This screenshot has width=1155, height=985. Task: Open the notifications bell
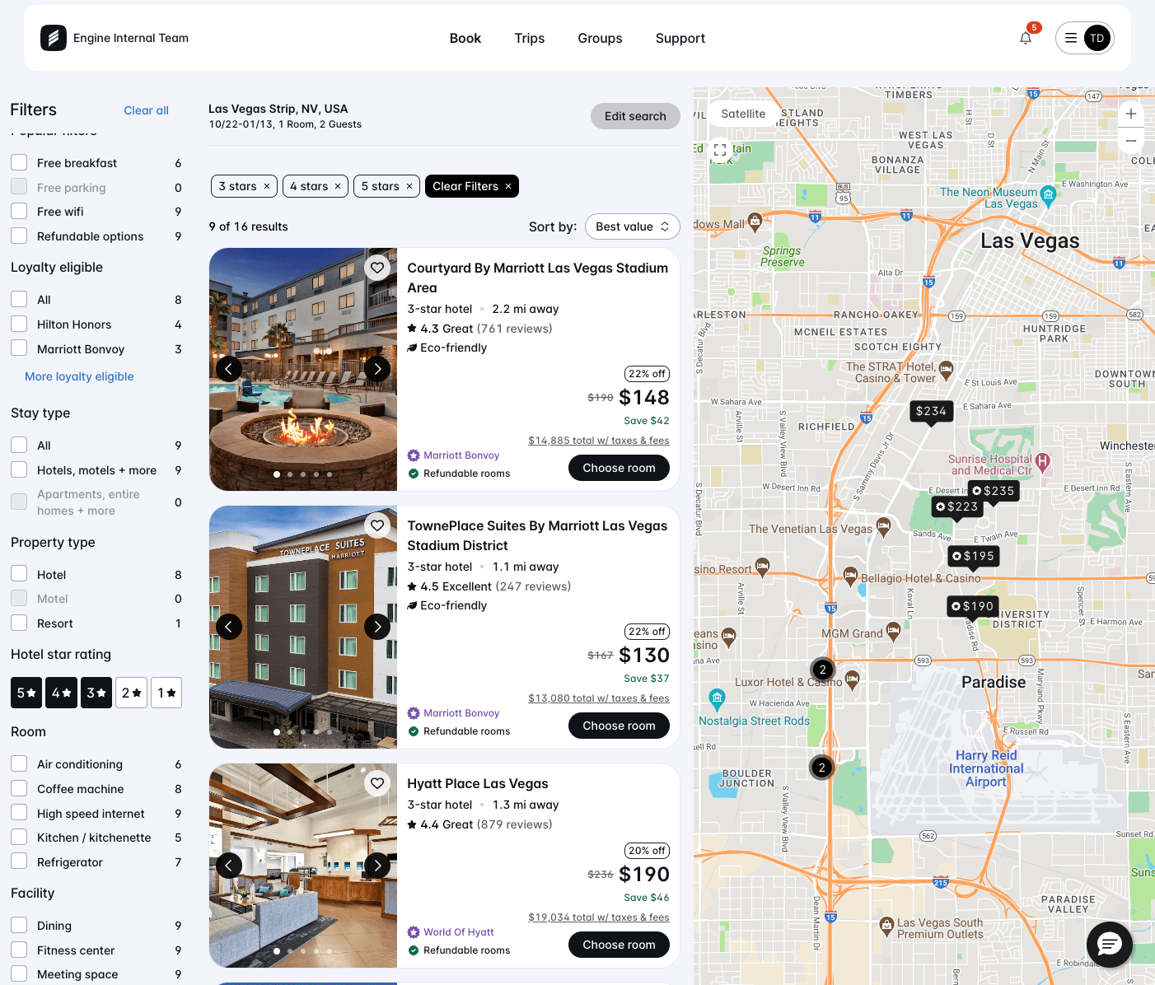pos(1026,38)
